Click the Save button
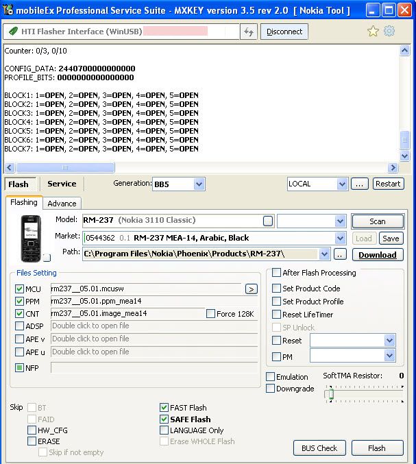 [x=391, y=239]
